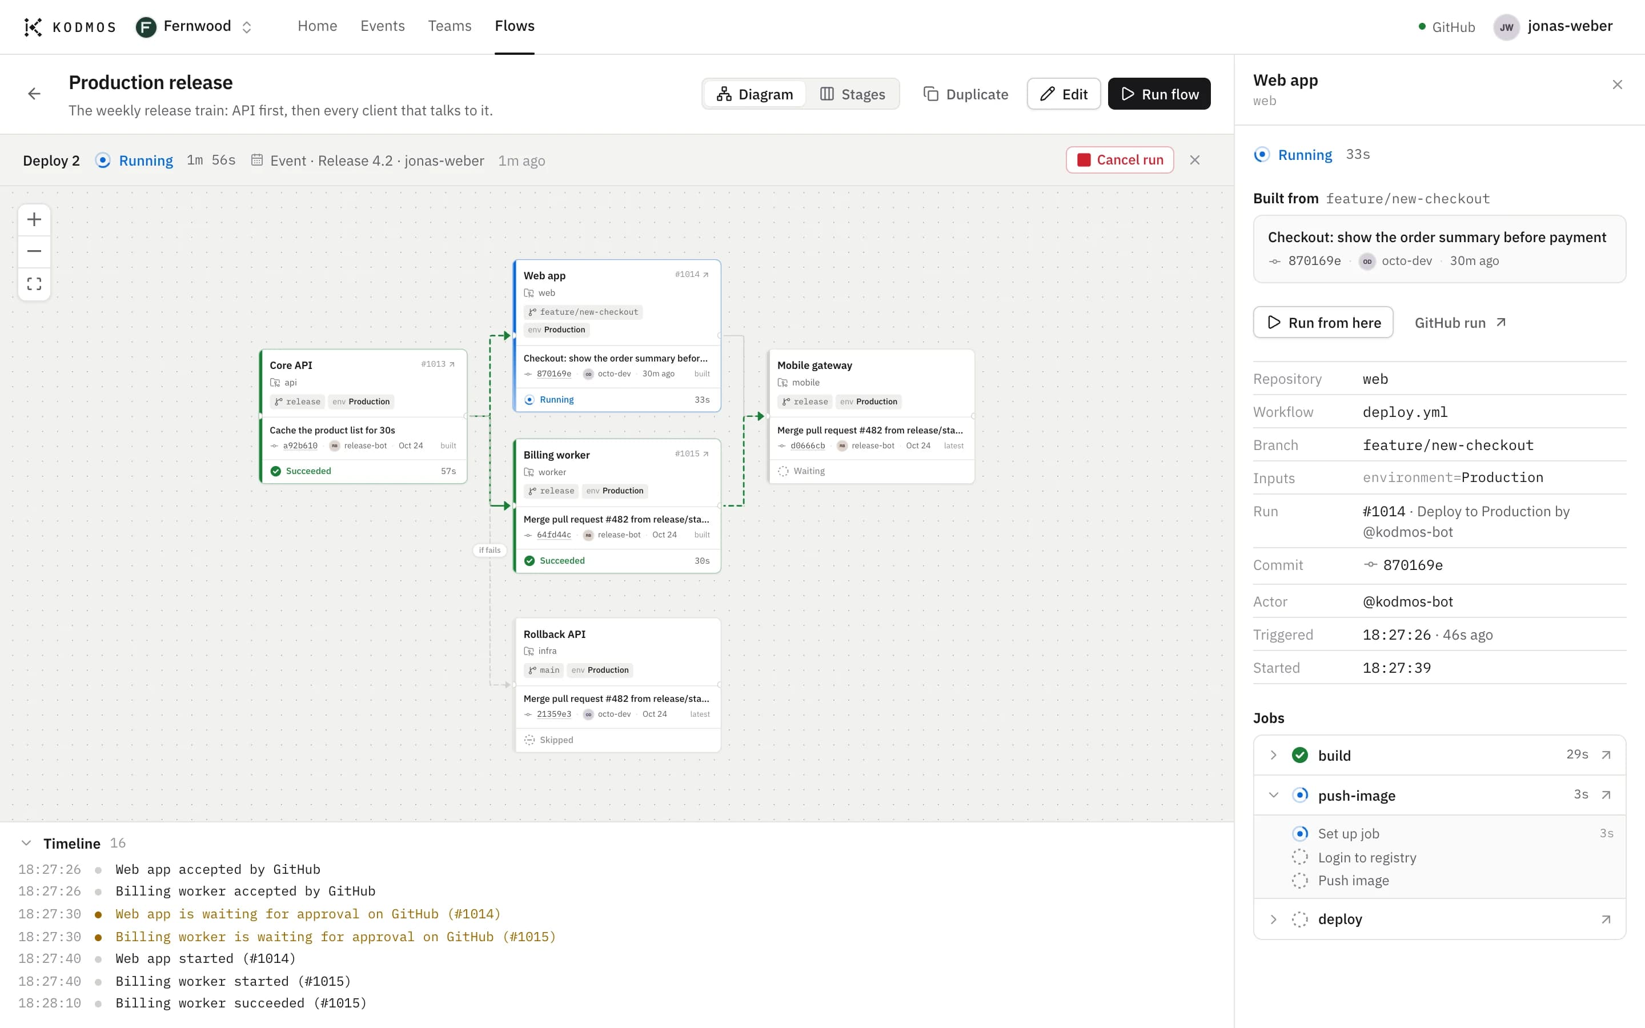Screen dimensions: 1645x1028
Task: Edit the flow
Action: tap(1064, 94)
